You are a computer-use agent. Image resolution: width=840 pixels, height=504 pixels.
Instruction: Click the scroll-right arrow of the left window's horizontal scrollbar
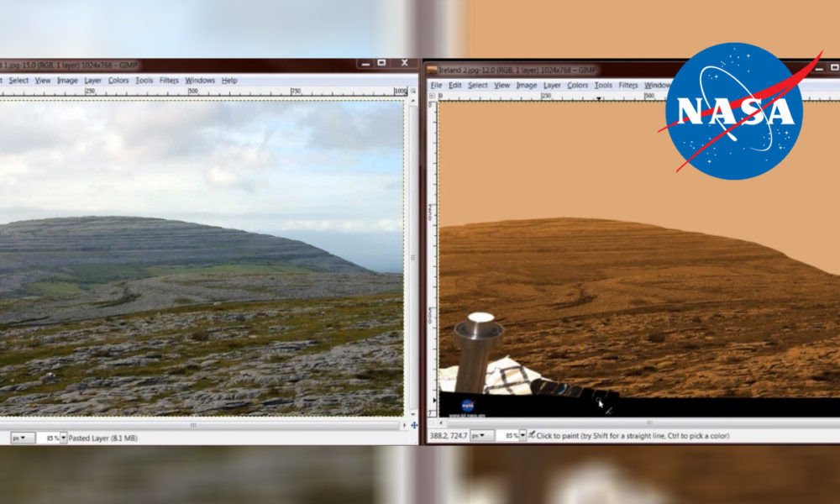click(405, 425)
